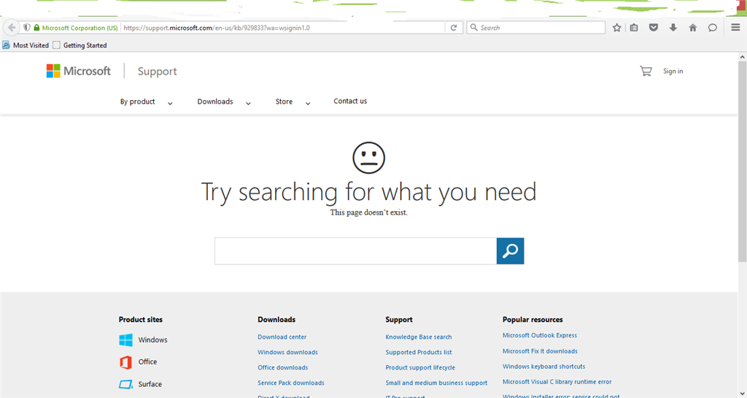Expand the Store dropdown chevron
Image resolution: width=747 pixels, height=398 pixels.
308,103
